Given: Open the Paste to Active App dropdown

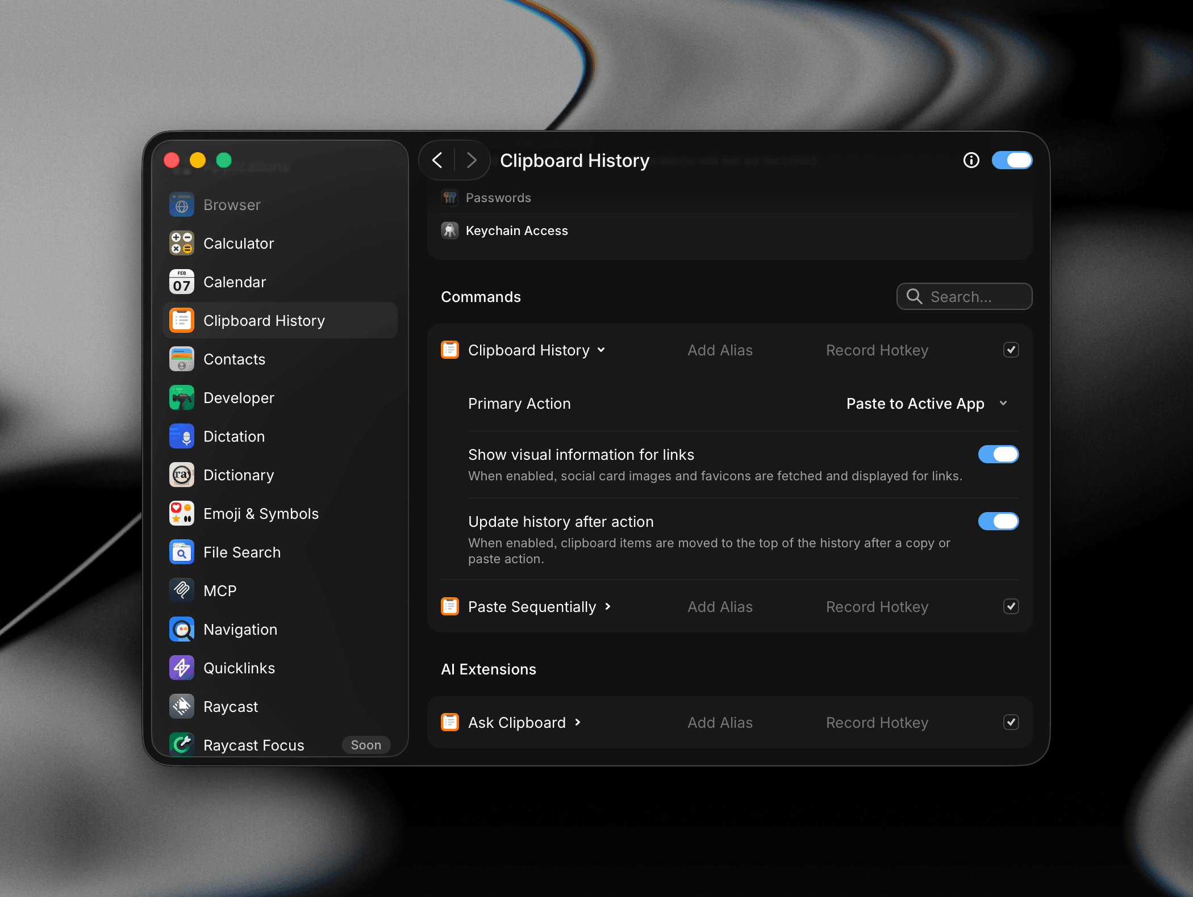Looking at the screenshot, I should 927,404.
